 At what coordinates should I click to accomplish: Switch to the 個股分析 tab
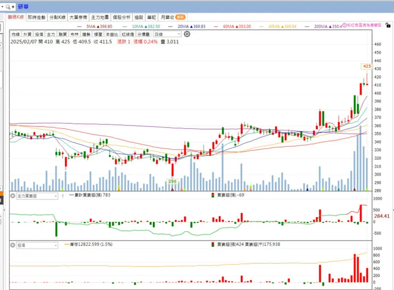point(121,18)
